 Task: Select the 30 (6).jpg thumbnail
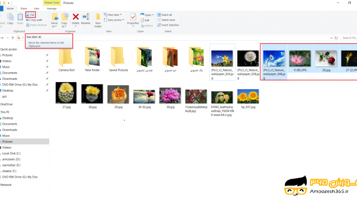[144, 97]
